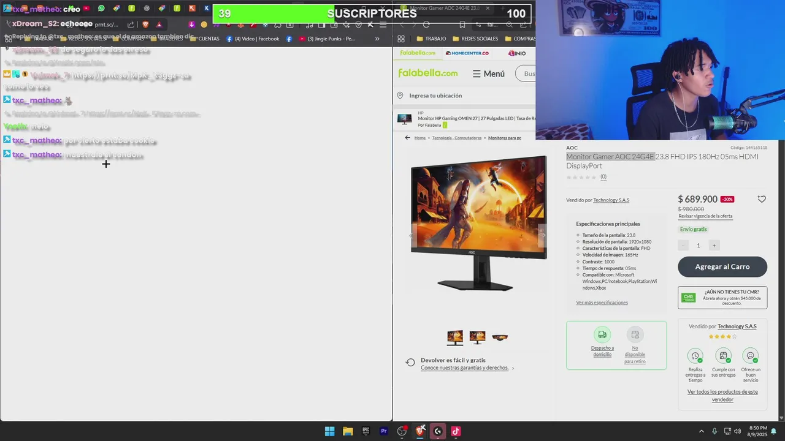Open Revisar vigencia de la oferta
This screenshot has width=785, height=441.
(705, 216)
